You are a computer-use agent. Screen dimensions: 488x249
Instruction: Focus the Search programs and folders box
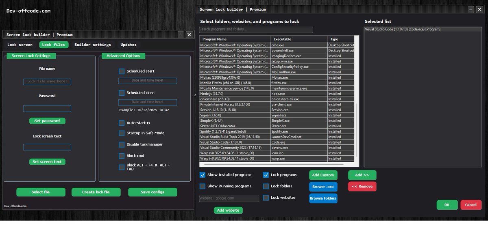click(256, 30)
